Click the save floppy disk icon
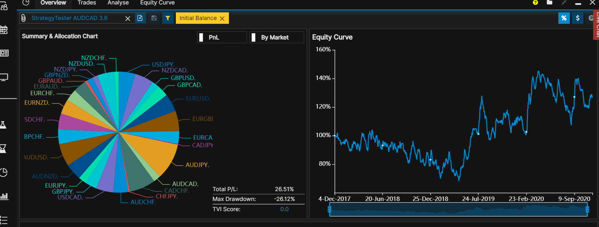This screenshot has height=227, width=599. (154, 18)
